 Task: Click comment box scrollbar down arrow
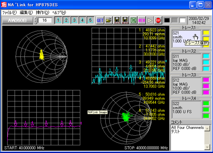pos(207,147)
